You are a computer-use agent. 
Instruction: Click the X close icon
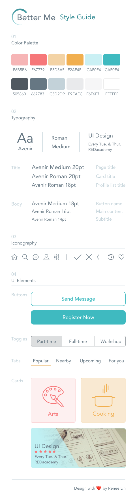click(x=89, y=257)
